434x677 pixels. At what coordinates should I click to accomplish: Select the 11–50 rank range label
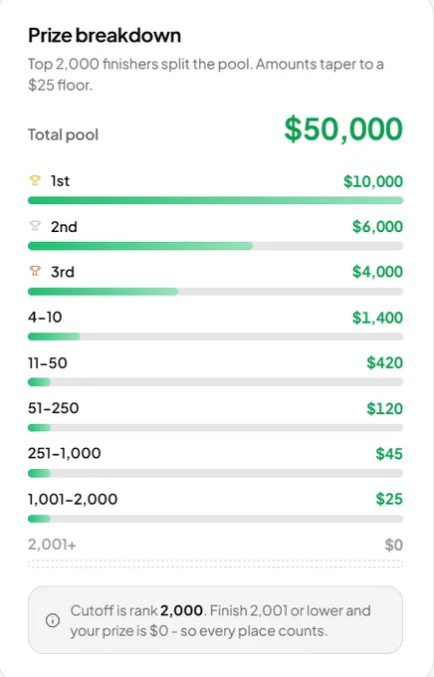point(48,362)
